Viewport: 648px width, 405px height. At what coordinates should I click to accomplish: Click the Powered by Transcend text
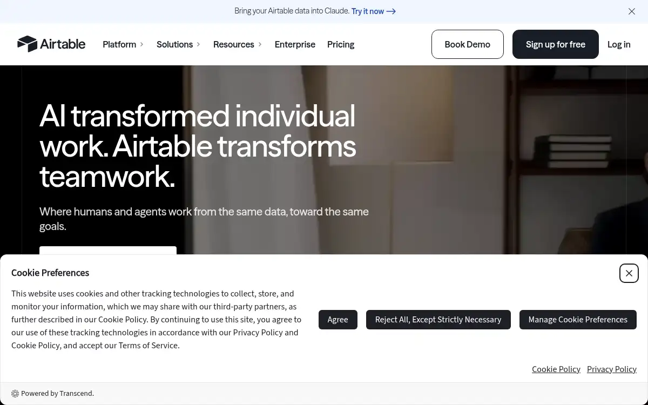tap(58, 394)
